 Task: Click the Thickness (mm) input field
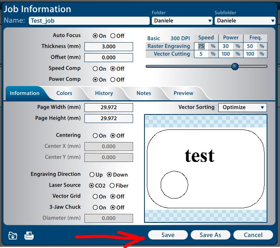(x=108, y=47)
